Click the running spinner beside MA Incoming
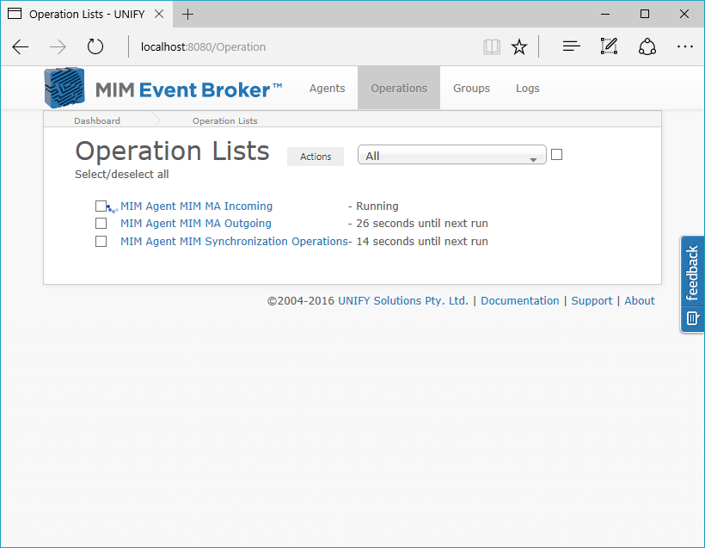 [113, 209]
